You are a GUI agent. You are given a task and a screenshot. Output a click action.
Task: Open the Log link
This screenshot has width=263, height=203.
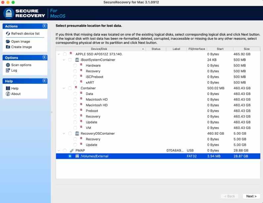(x=14, y=70)
